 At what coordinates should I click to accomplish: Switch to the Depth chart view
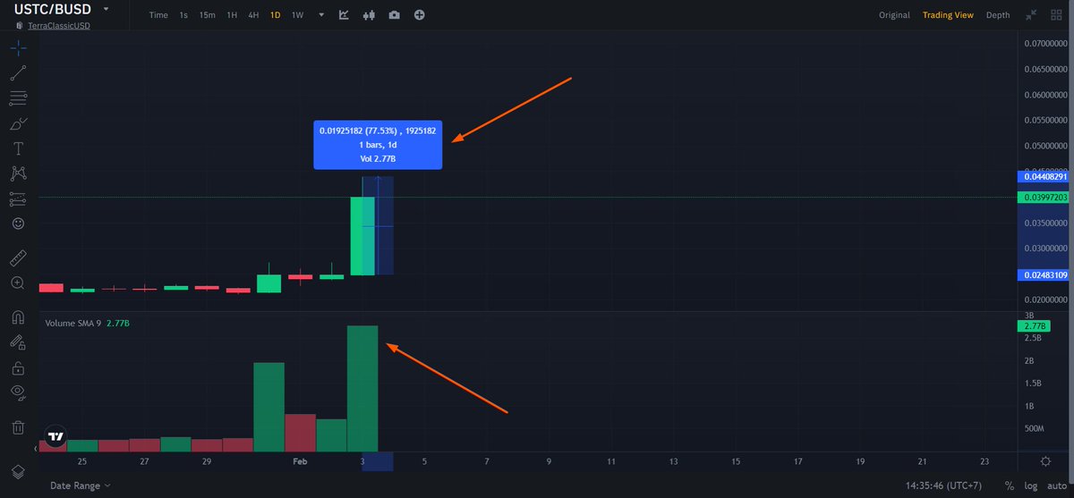(998, 15)
